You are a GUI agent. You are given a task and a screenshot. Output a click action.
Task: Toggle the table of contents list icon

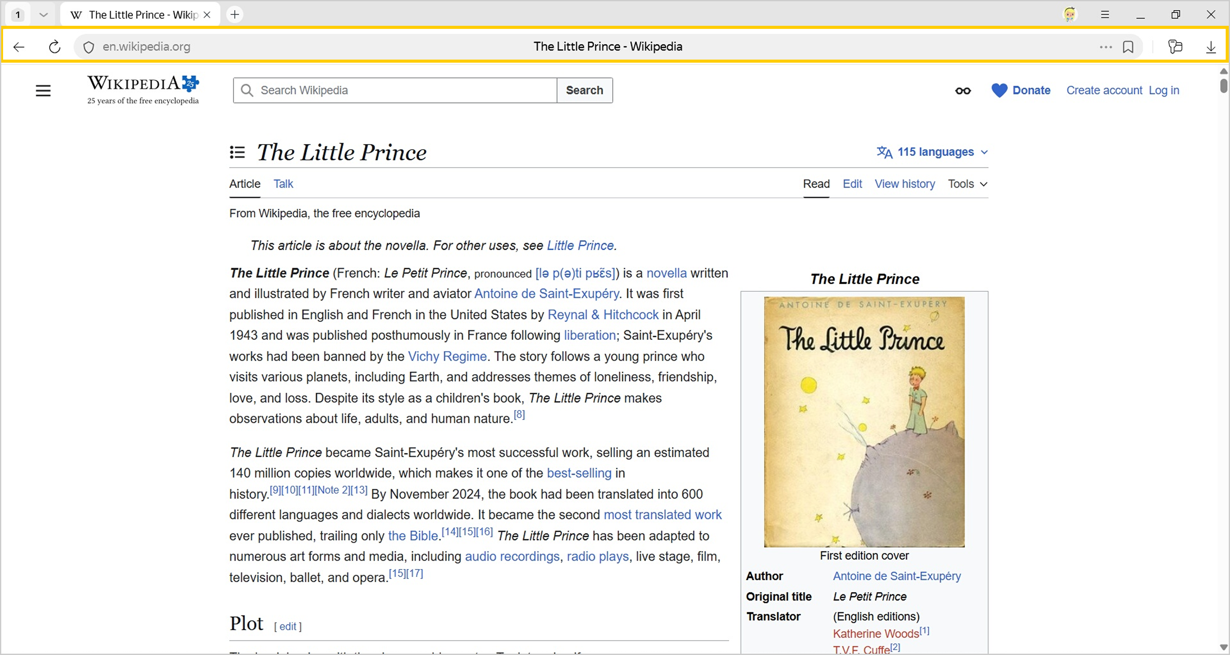[x=237, y=152]
